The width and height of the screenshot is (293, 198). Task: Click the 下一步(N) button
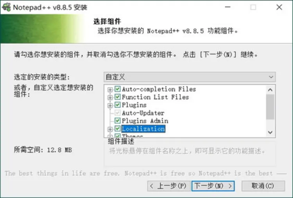point(213,186)
